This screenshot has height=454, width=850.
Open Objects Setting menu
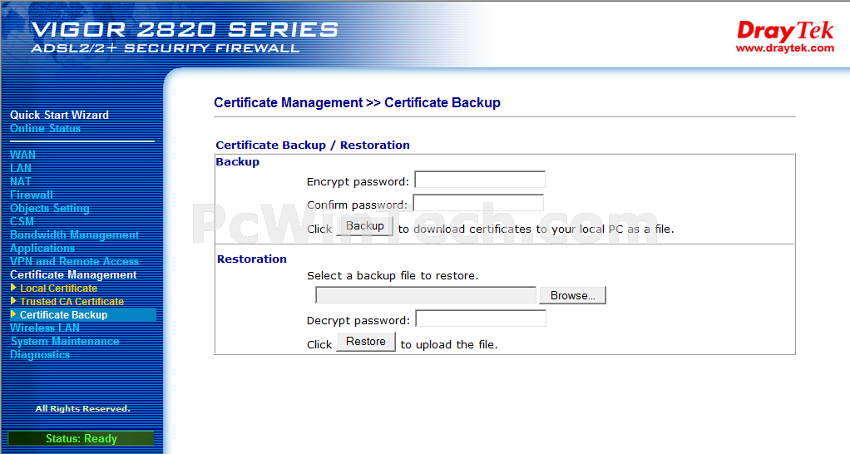(x=49, y=208)
